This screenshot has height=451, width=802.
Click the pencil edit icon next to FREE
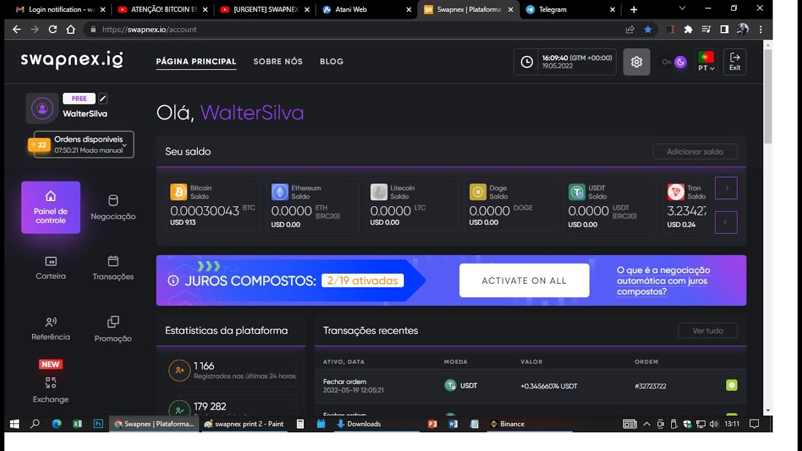pos(103,98)
